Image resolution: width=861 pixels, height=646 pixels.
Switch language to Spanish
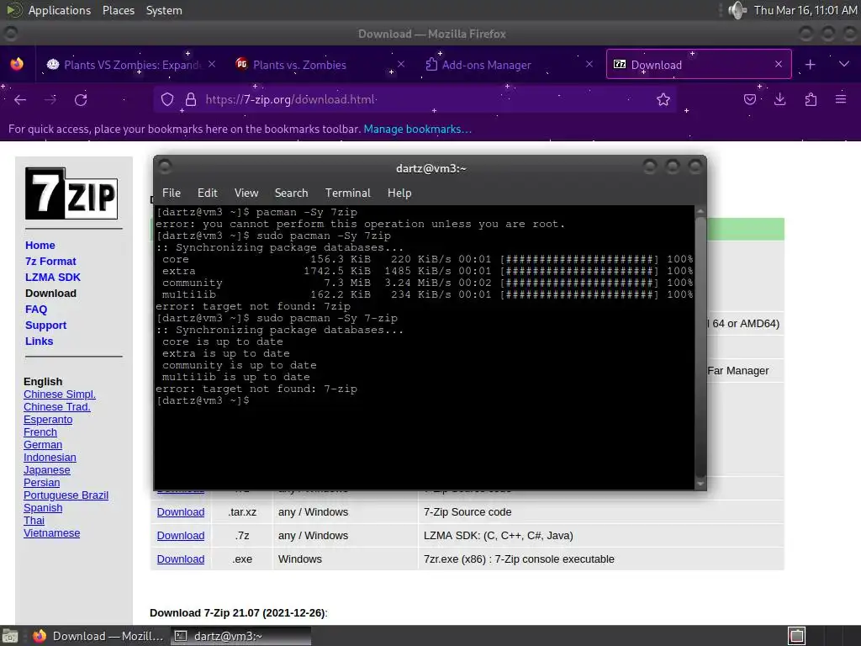pyautogui.click(x=43, y=507)
